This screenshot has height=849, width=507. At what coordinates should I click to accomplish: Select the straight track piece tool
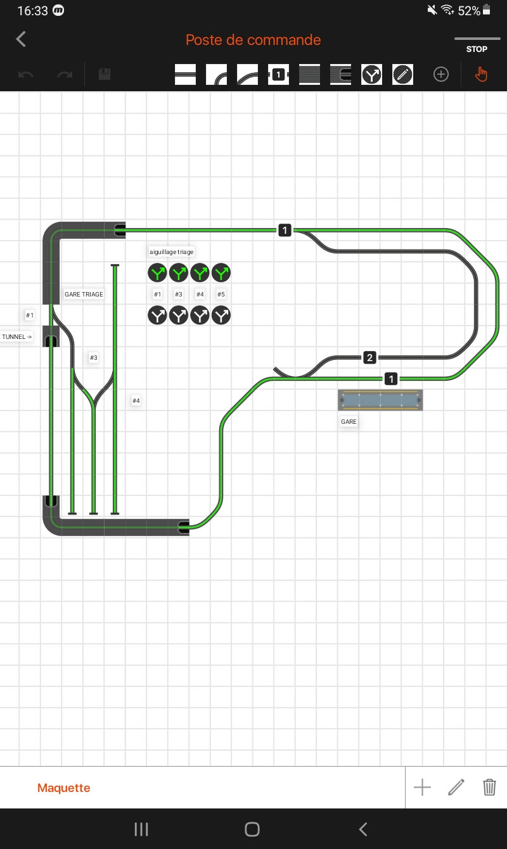185,75
